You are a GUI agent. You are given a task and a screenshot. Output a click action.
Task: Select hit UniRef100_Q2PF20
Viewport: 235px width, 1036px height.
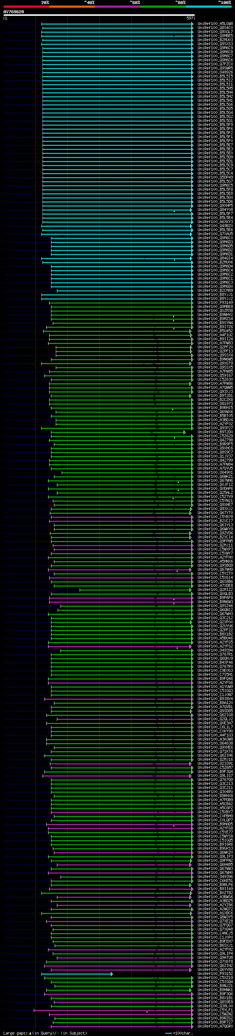point(215,347)
